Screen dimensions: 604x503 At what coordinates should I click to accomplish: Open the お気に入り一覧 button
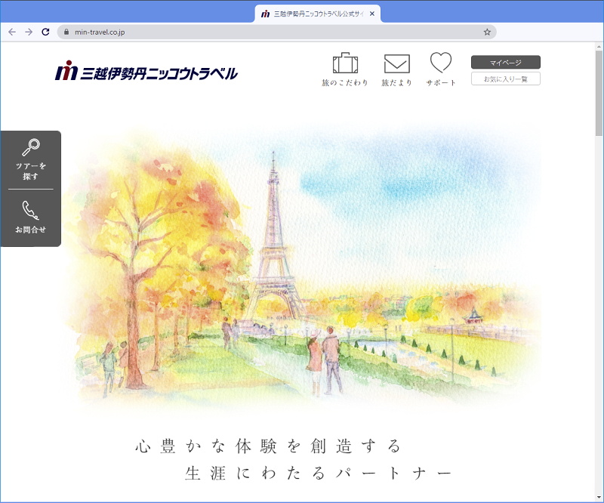[505, 79]
